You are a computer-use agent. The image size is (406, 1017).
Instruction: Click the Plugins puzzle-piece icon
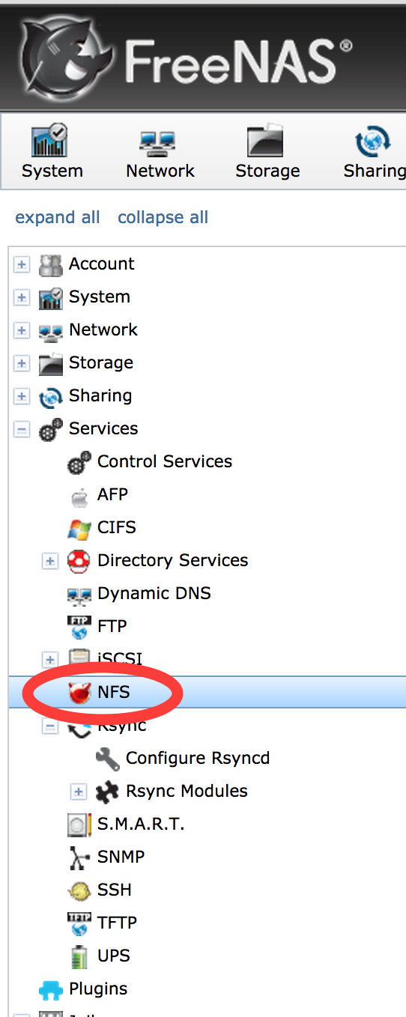[50, 989]
